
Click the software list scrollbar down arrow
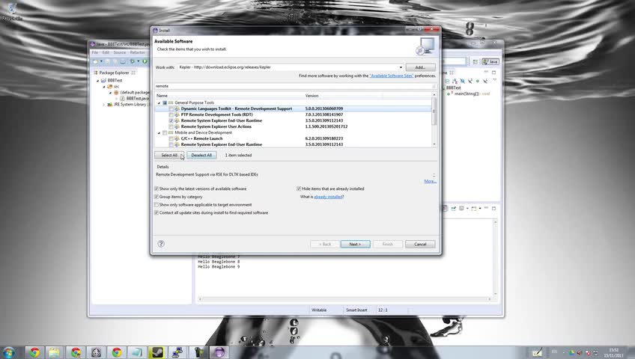(434, 144)
